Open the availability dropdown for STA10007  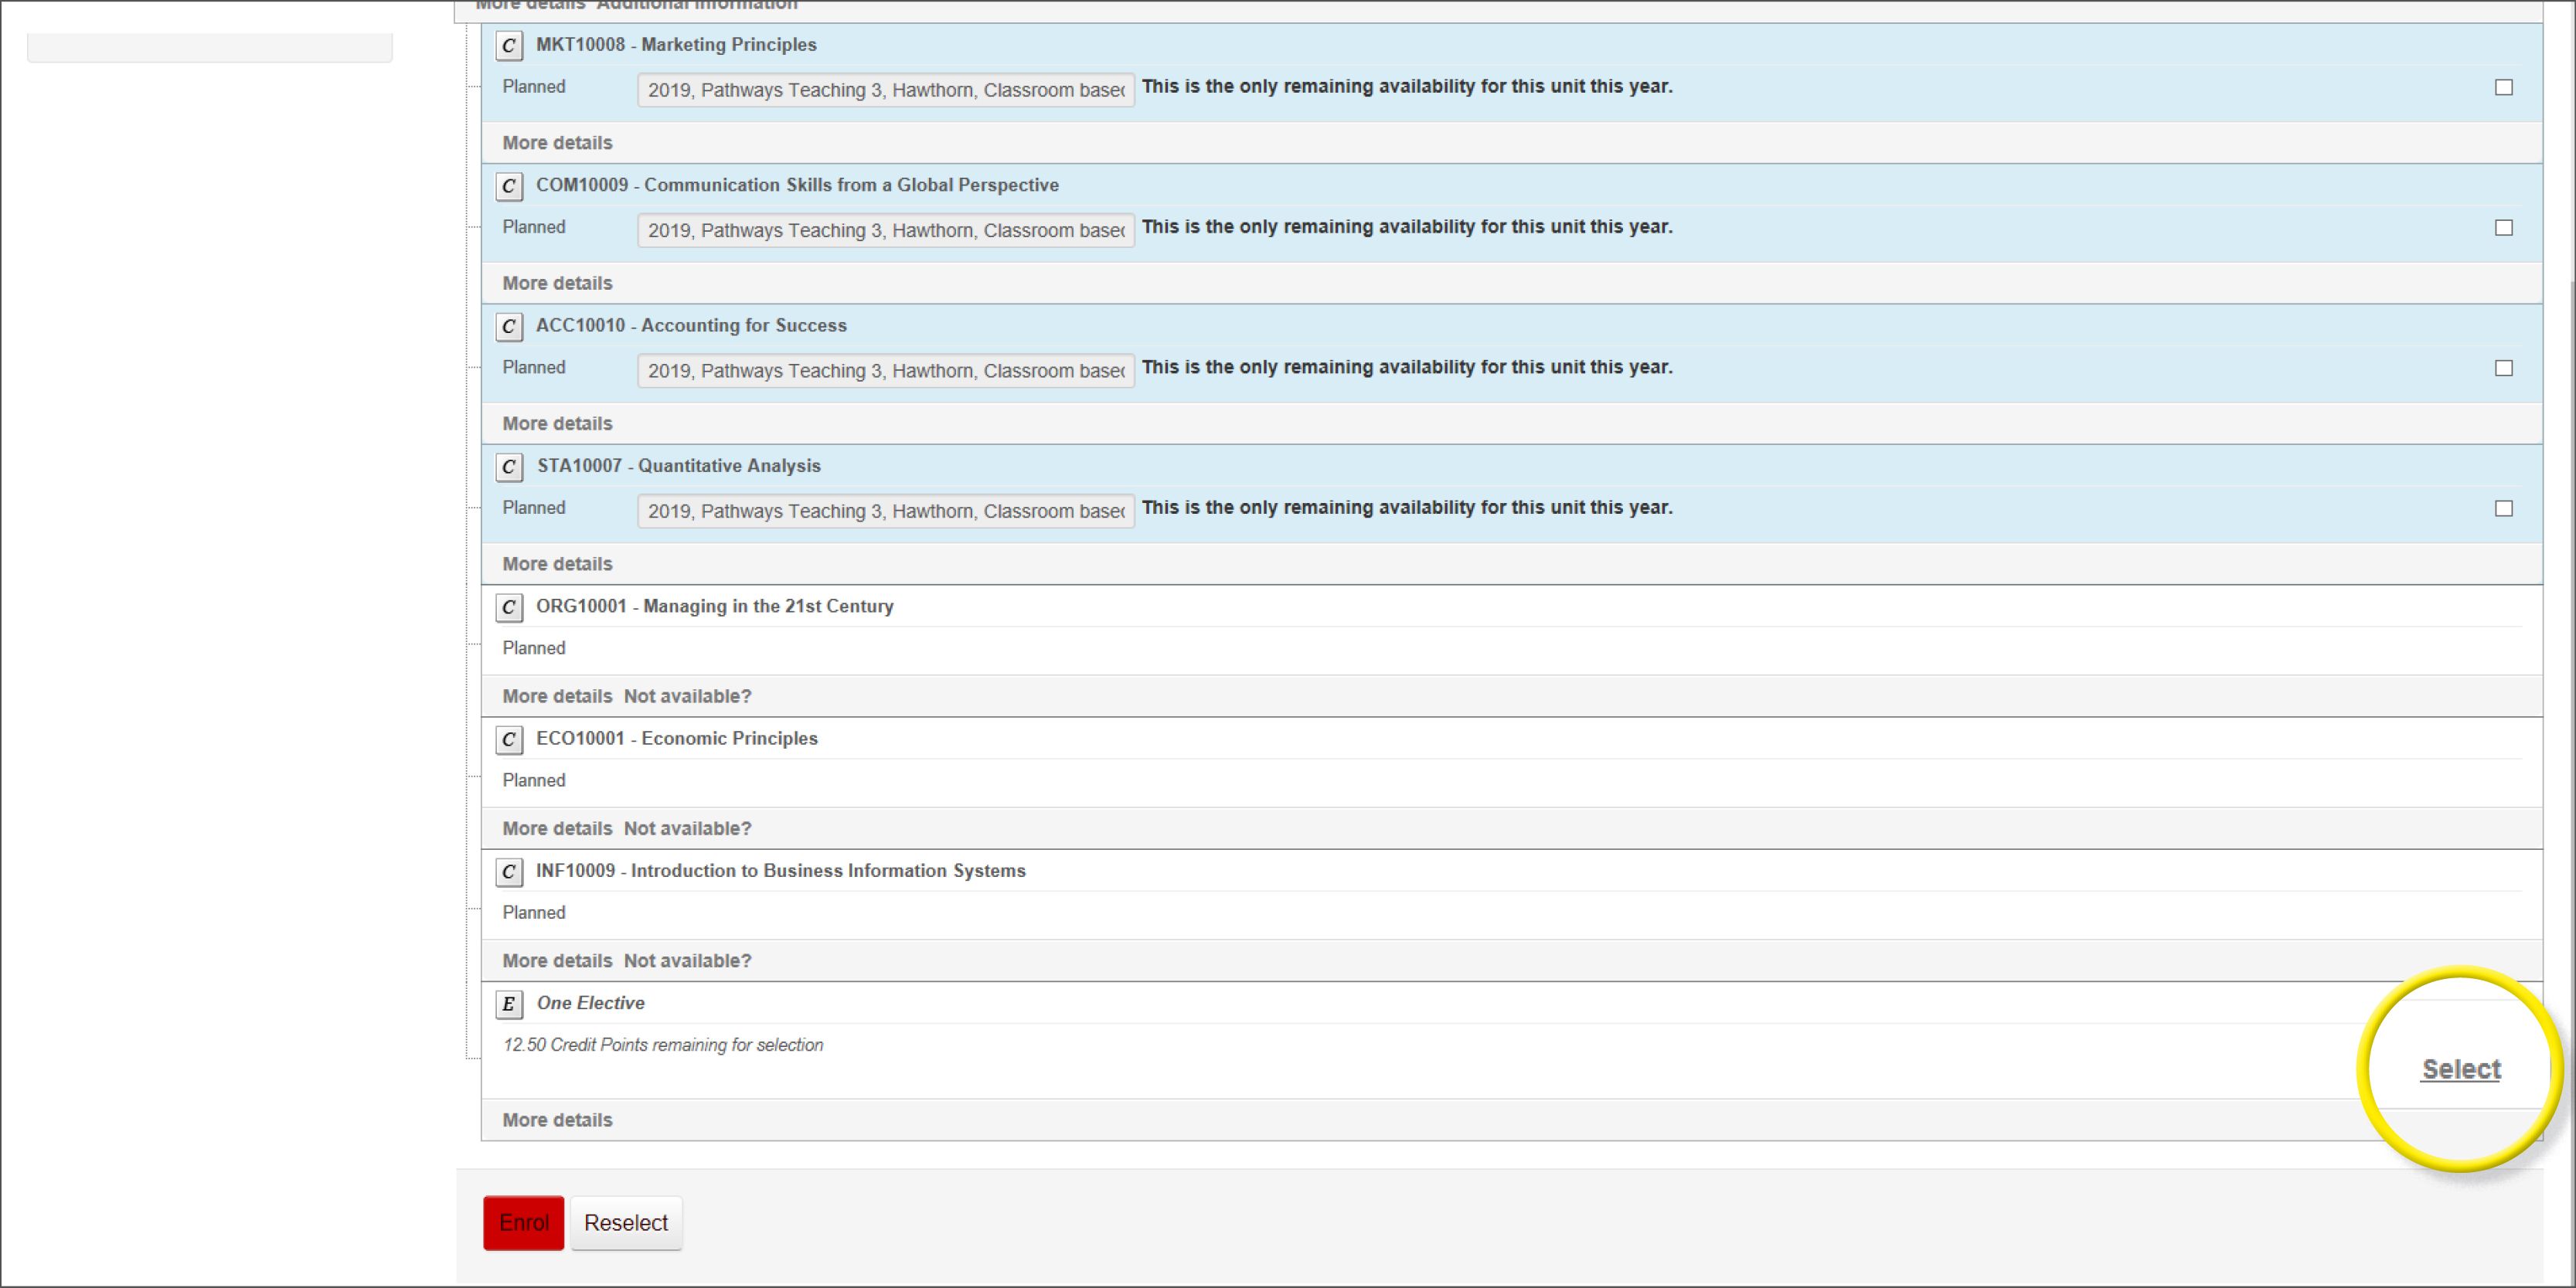click(885, 511)
